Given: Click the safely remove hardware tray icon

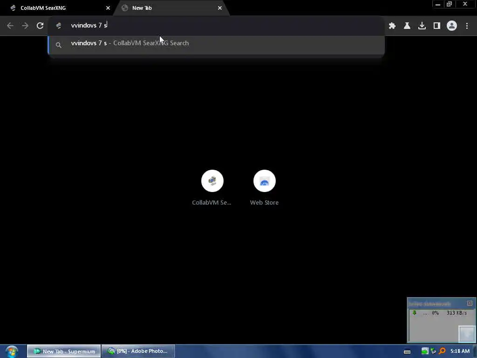Looking at the screenshot, I should pos(434,351).
